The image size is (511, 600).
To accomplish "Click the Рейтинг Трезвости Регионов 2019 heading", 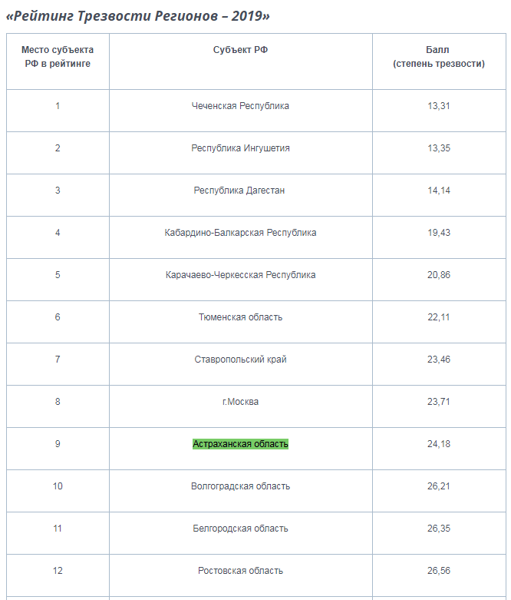I will coord(138,16).
